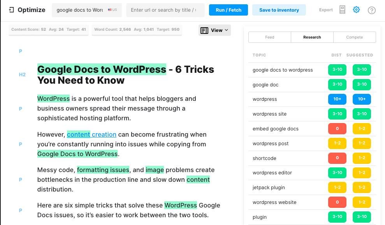This screenshot has height=225, width=385.
Task: Click the 'Enter url or search by title' field
Action: click(165, 10)
